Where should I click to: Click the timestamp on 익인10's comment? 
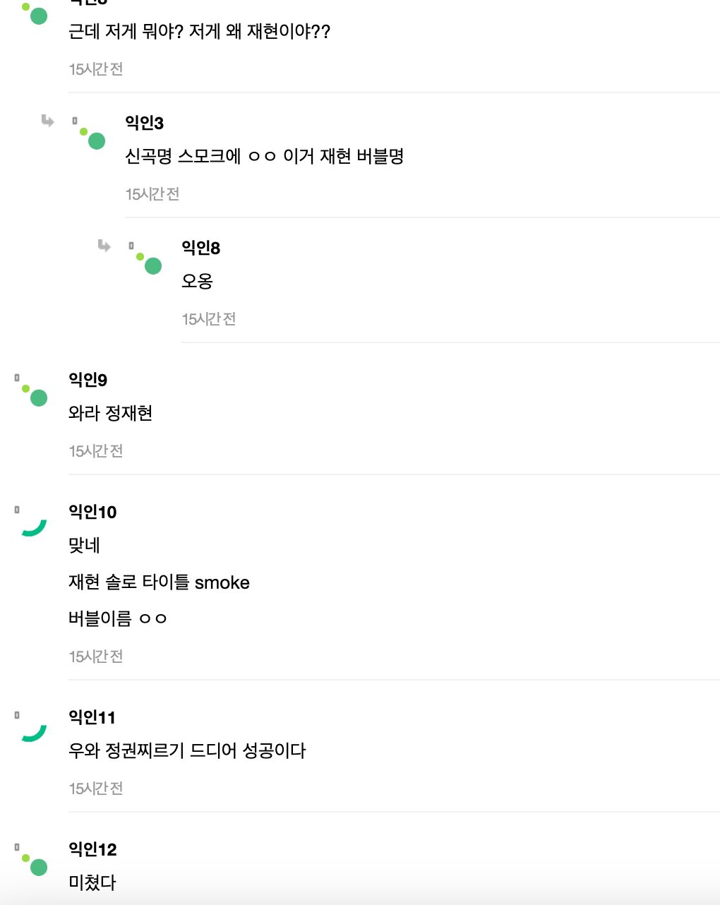(95, 656)
